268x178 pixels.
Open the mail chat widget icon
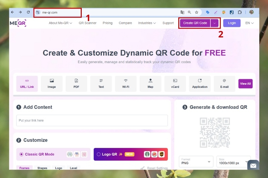pos(253,165)
